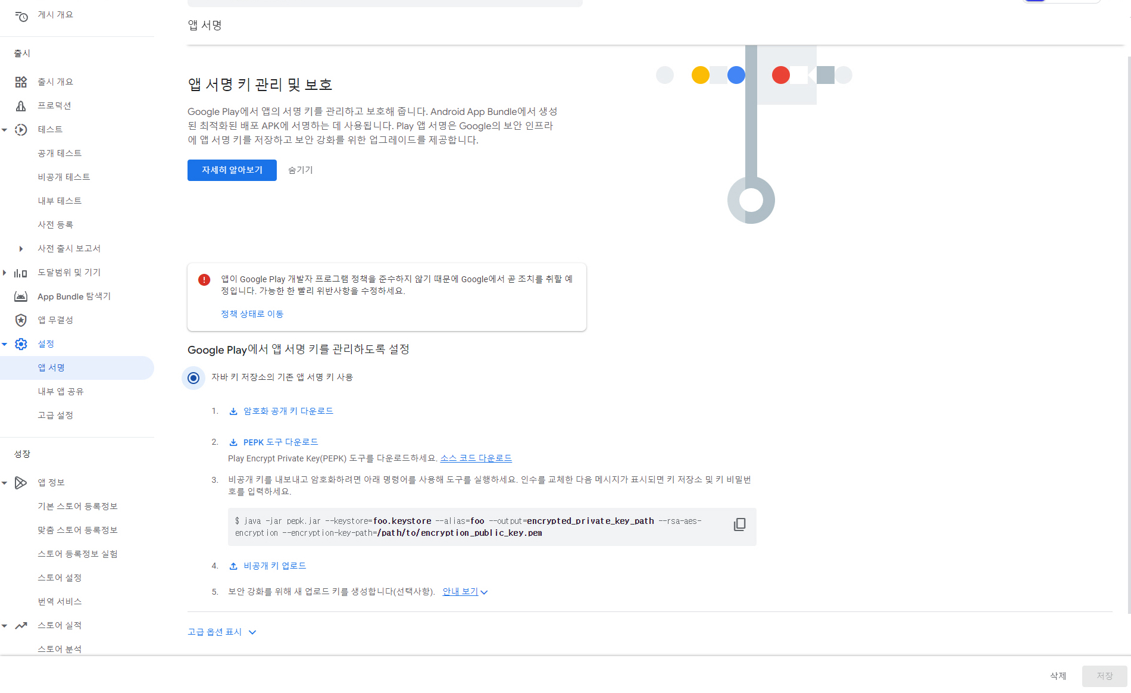Select 앱 서명 menu item
Screen dimensions: 1131x693
click(x=77, y=368)
